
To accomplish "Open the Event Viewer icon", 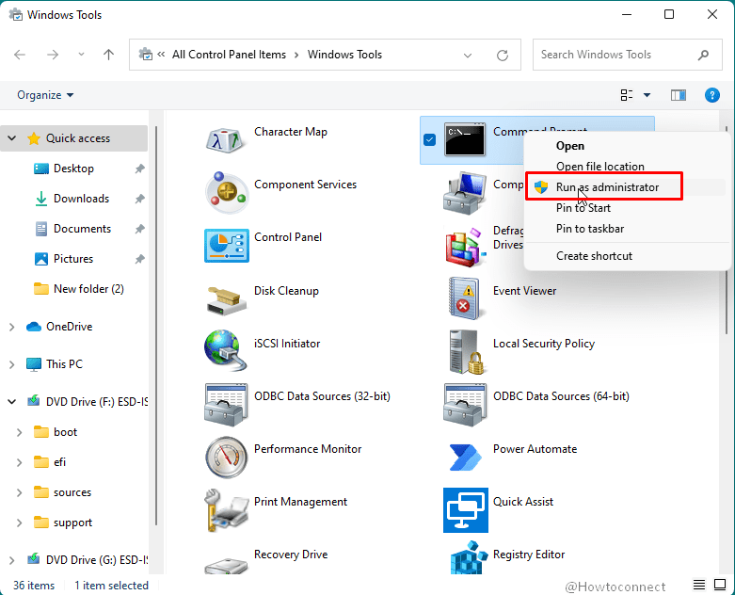I will click(465, 298).
